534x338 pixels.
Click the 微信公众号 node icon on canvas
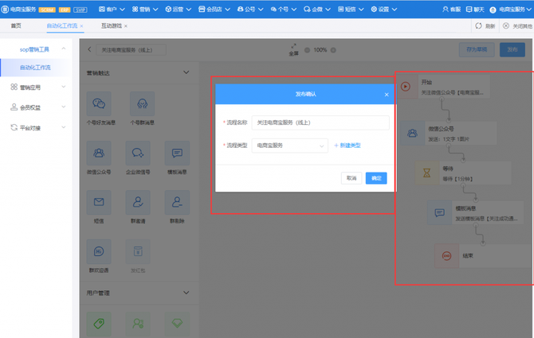[412, 133]
